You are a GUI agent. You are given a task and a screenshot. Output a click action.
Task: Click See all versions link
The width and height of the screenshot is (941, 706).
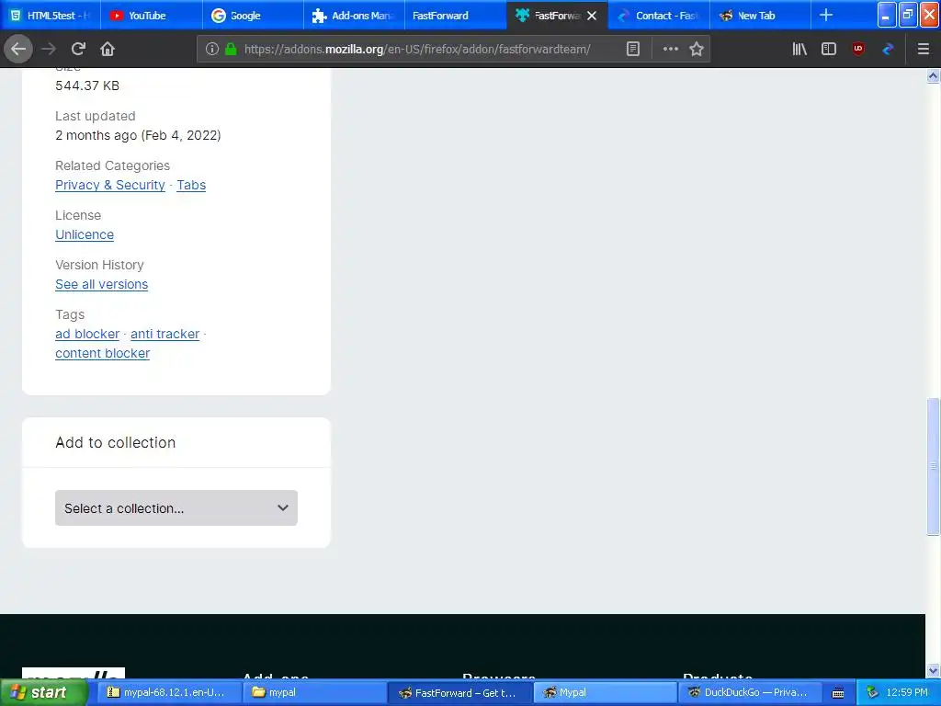tap(101, 285)
